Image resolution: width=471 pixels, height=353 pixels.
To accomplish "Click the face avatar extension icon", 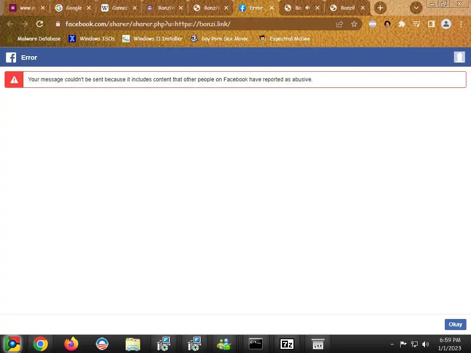I will point(387,24).
